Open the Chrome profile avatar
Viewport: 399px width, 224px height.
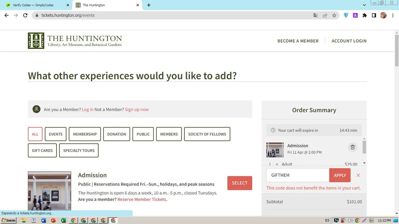coord(383,15)
